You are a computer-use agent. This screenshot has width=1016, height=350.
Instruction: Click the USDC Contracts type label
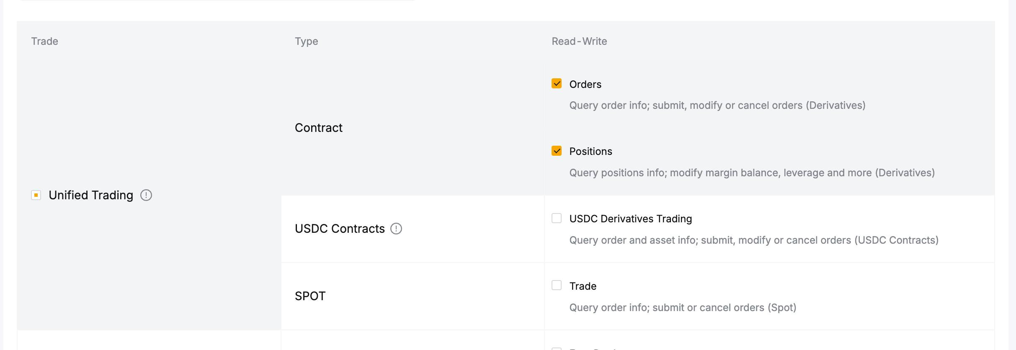click(339, 229)
